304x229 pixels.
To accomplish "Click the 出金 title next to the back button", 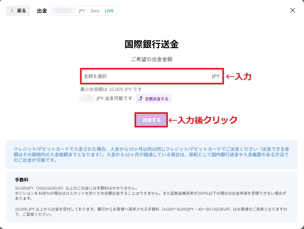I will coord(42,11).
